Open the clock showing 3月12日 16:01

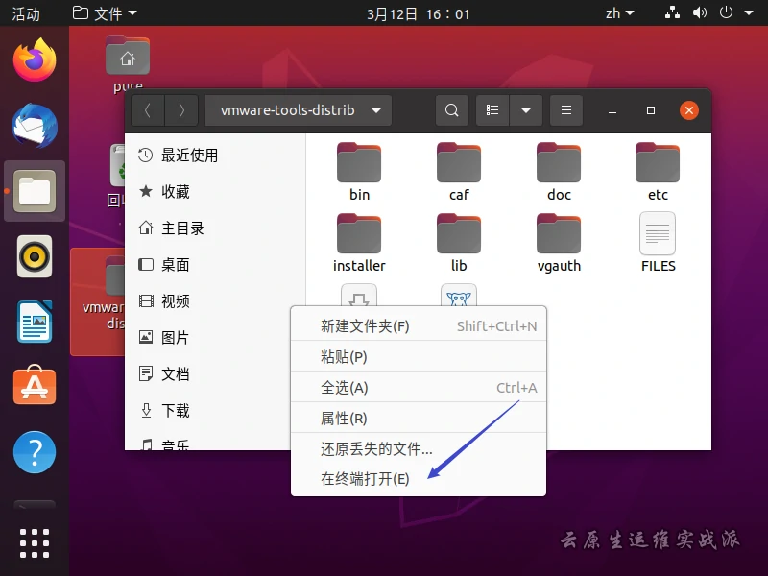coord(419,13)
